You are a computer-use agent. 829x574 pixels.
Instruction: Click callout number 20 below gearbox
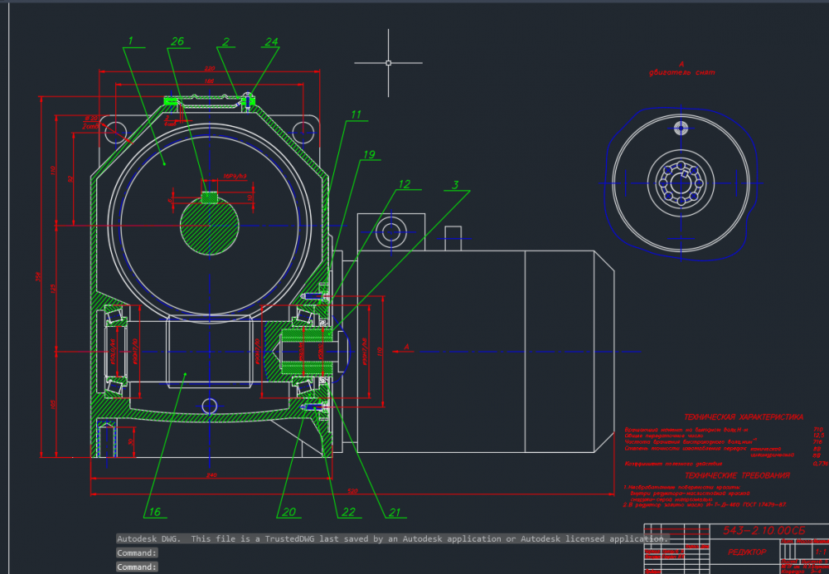(x=288, y=513)
